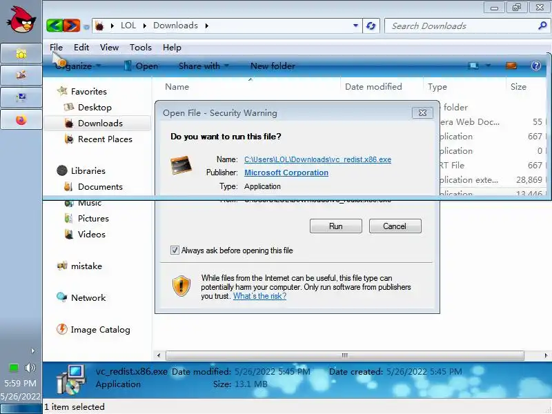The width and height of the screenshot is (552, 414).
Task: Create a New folder
Action: pos(273,66)
